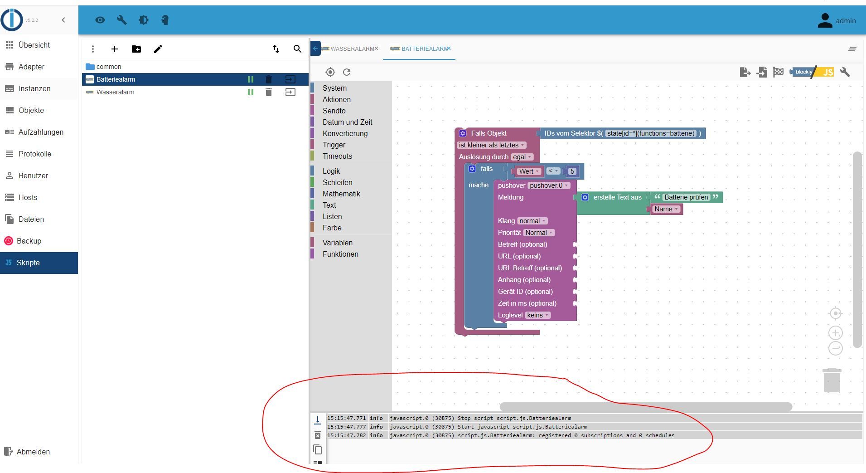Pause the Batteriealarm script
Screen dimensions: 866x473
[x=250, y=79]
